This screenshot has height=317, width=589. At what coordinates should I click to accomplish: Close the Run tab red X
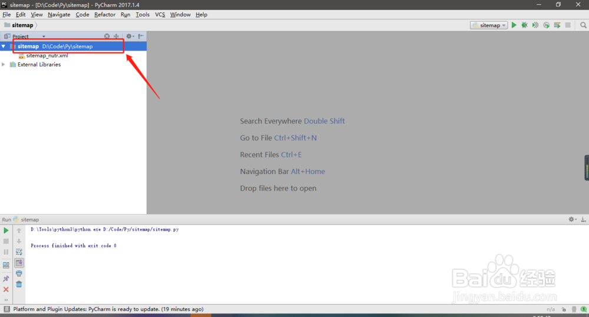coord(6,289)
